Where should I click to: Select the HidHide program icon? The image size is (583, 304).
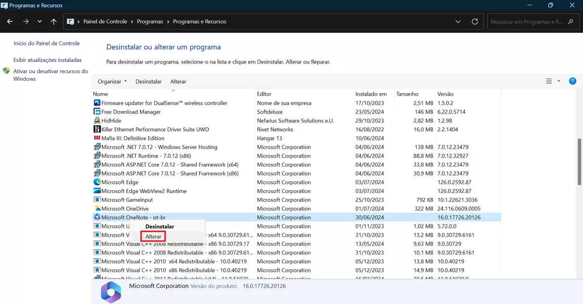click(97, 121)
